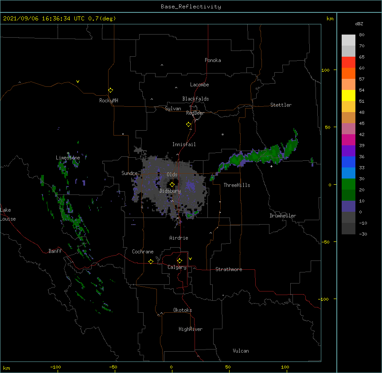Click the yellow diamond marker below Cochrane
382x373 pixels.
click(x=151, y=261)
